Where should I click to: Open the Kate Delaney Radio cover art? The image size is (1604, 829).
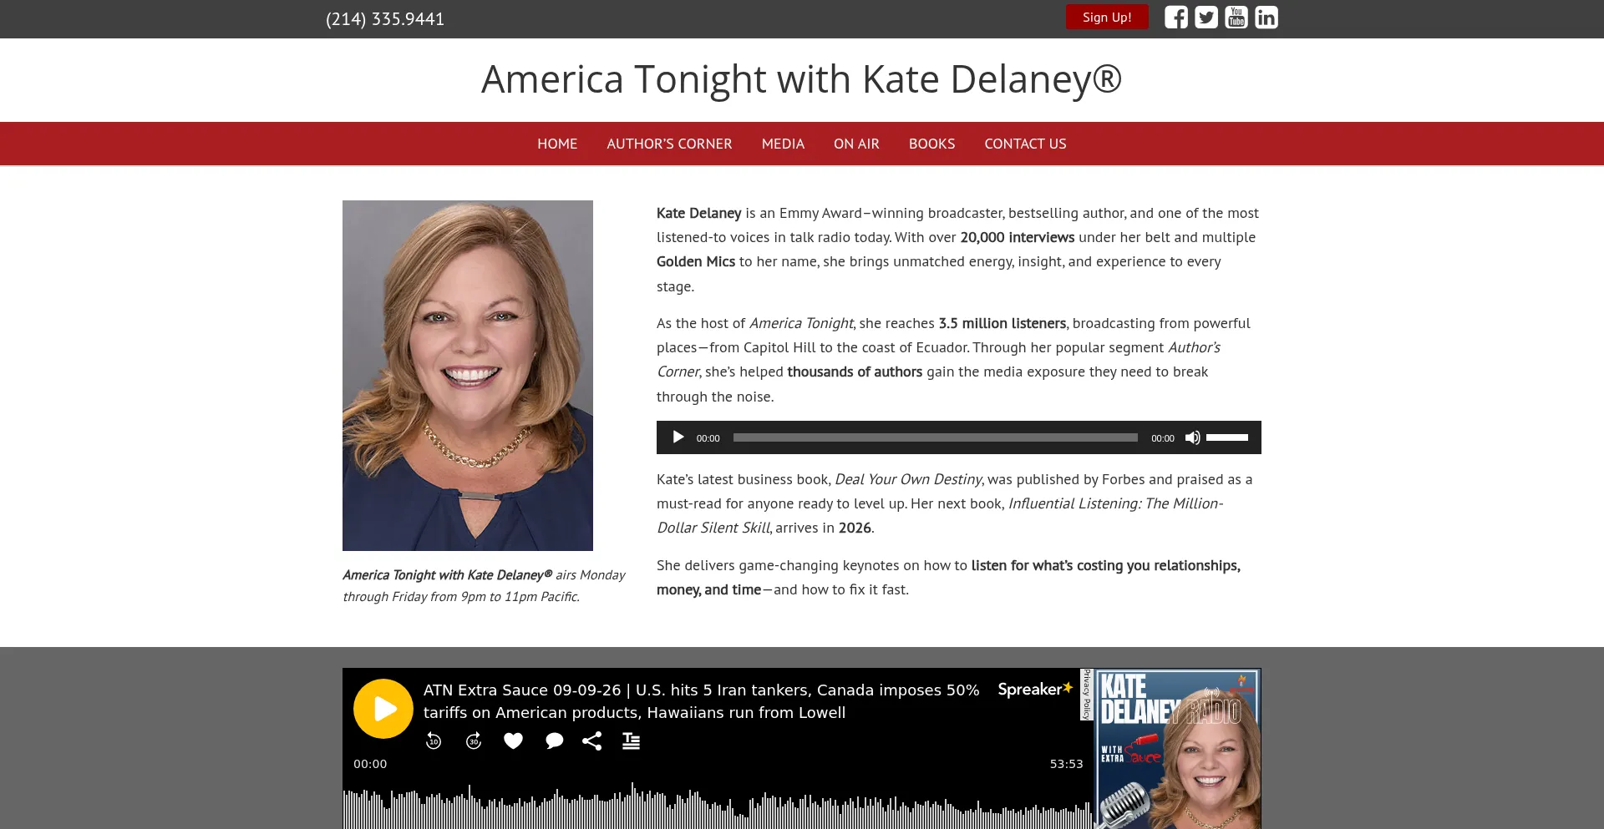coord(1178,749)
